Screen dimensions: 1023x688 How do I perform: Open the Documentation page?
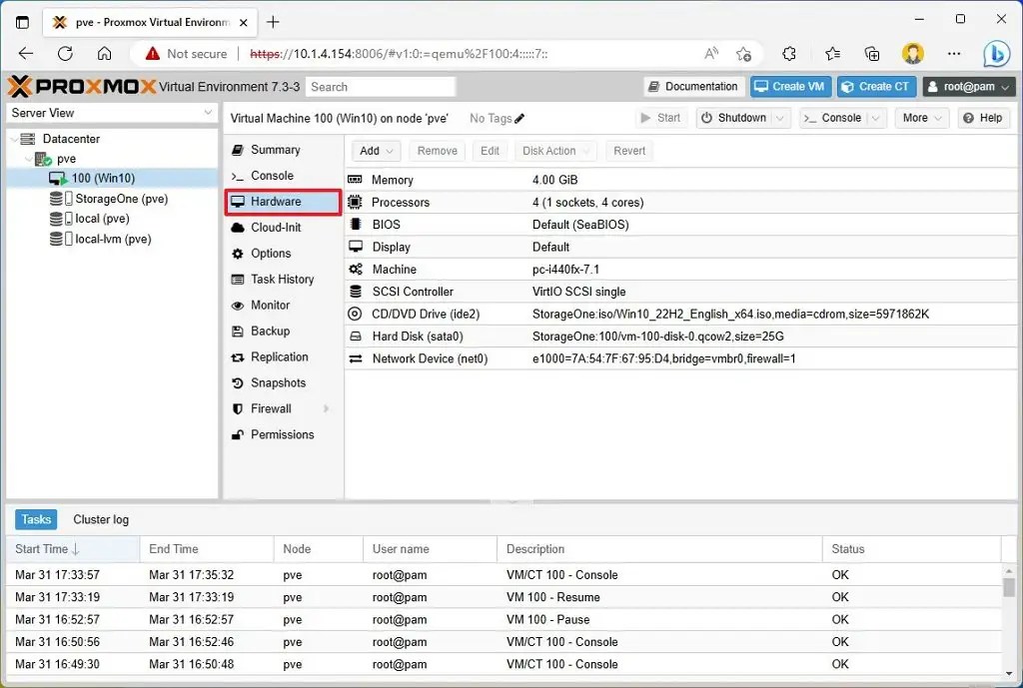click(693, 86)
